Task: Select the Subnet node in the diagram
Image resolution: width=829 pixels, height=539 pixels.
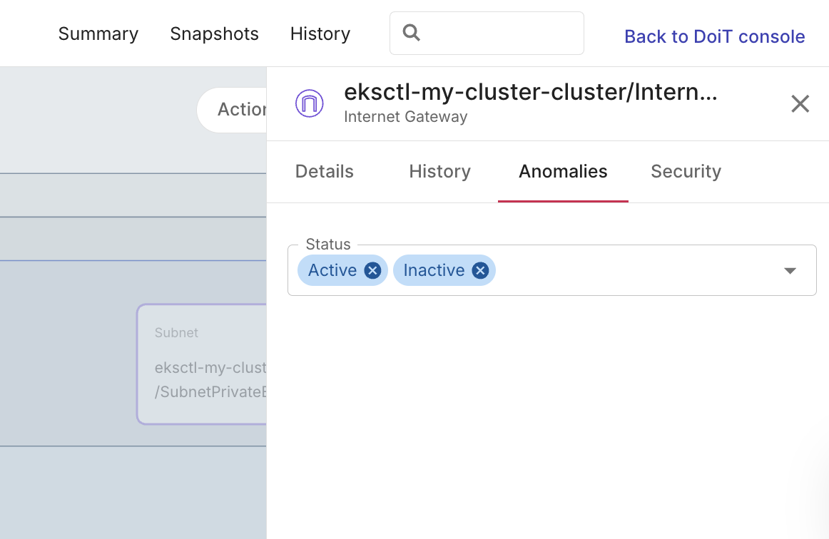Action: click(202, 364)
